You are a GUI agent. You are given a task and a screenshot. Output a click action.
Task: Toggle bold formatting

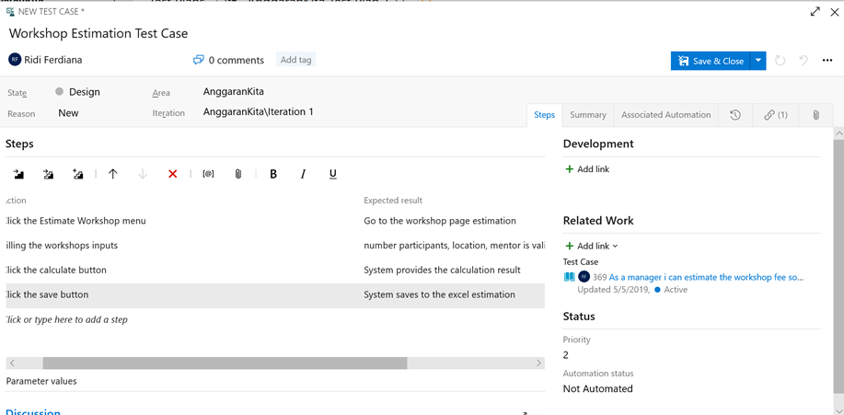(273, 174)
